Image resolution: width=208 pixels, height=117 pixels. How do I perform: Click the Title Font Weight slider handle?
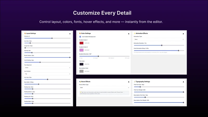coord(184,92)
